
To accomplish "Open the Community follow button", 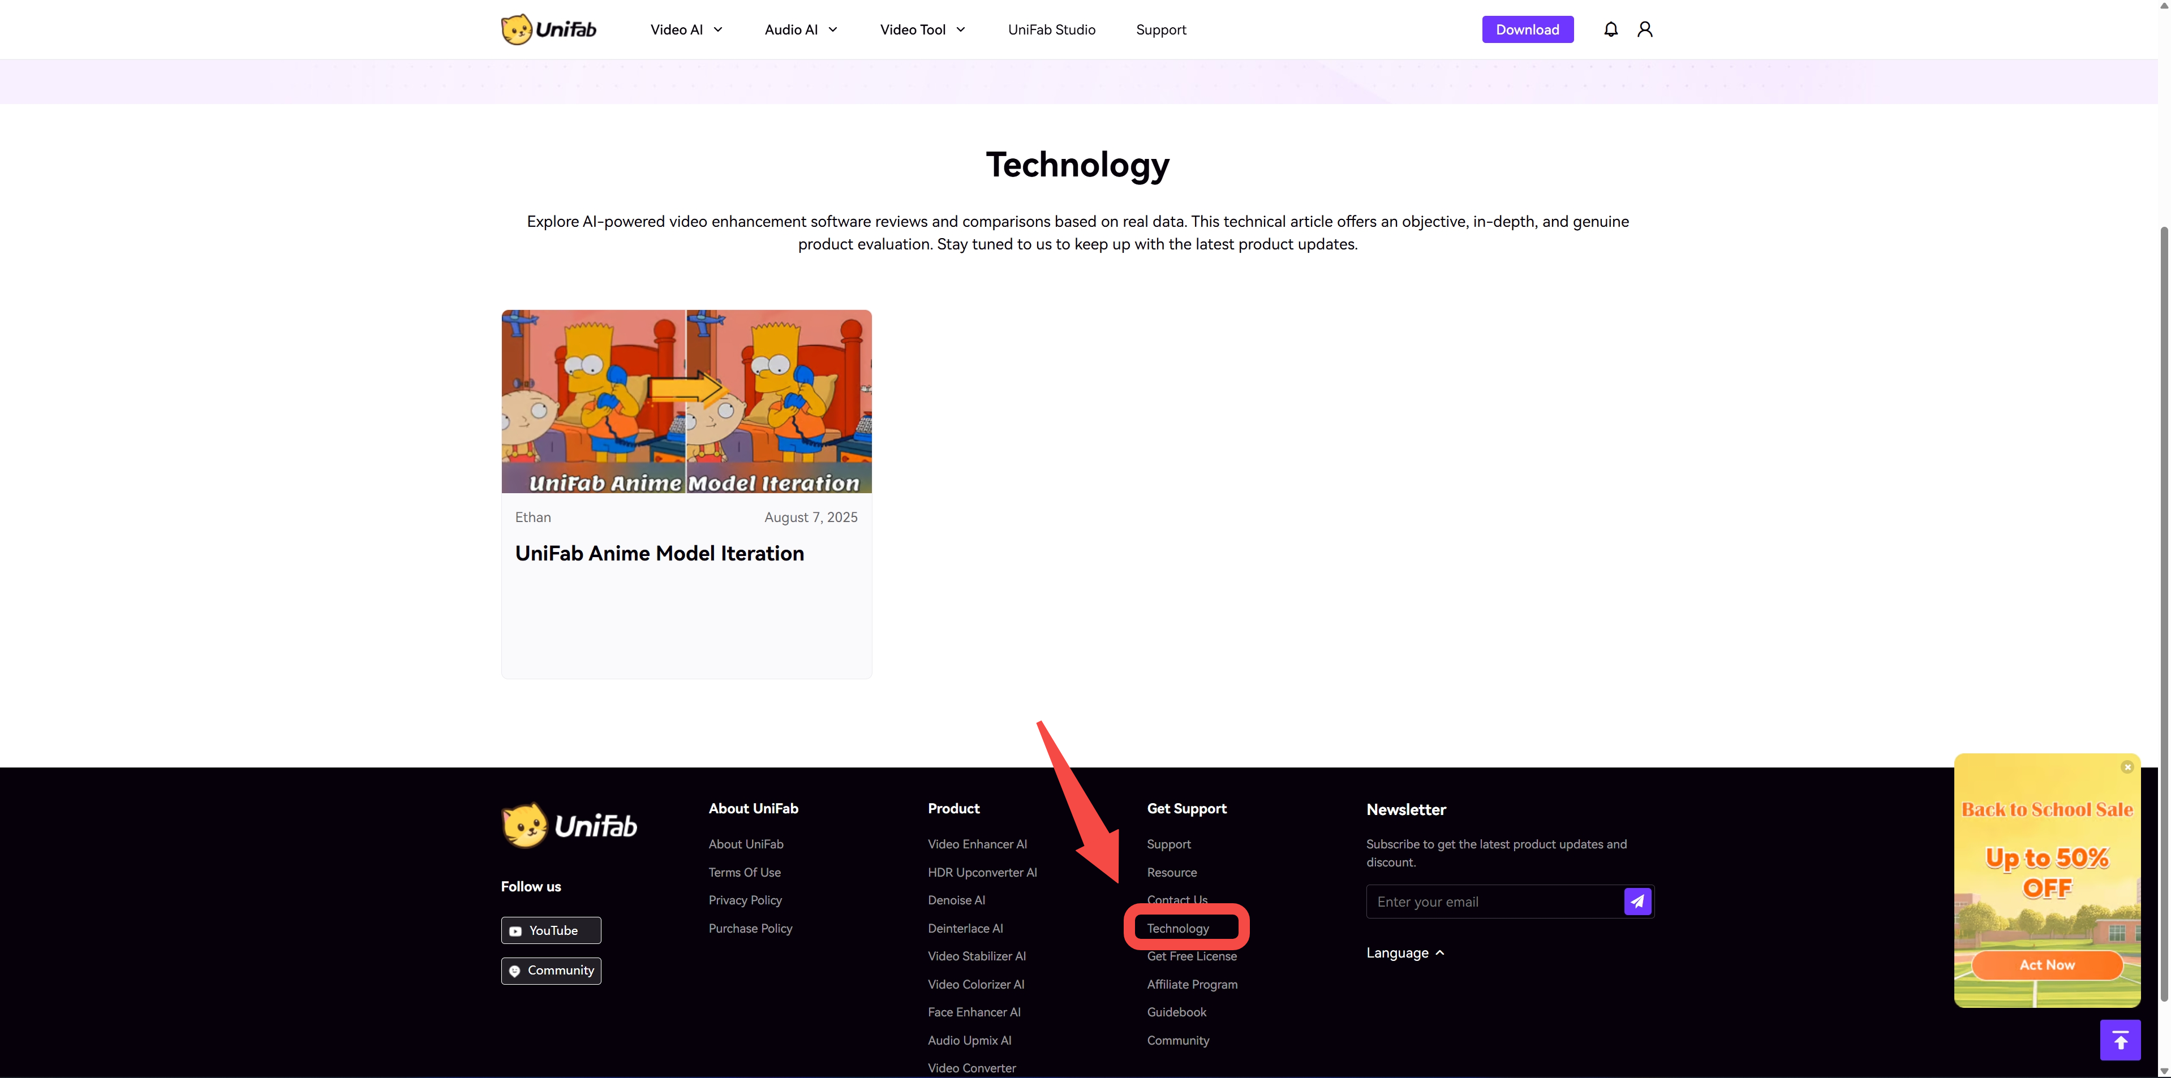I will 551,970.
